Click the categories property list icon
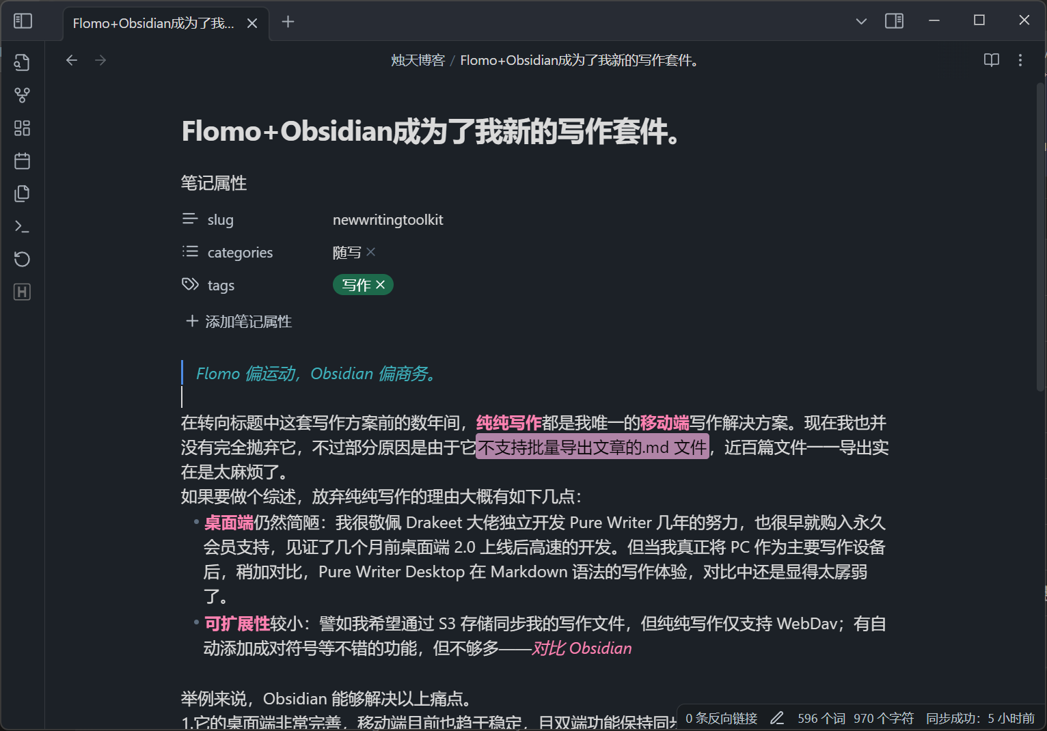 point(190,252)
